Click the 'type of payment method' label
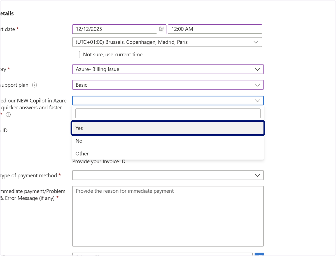The height and width of the screenshot is (256, 336). tap(29, 175)
